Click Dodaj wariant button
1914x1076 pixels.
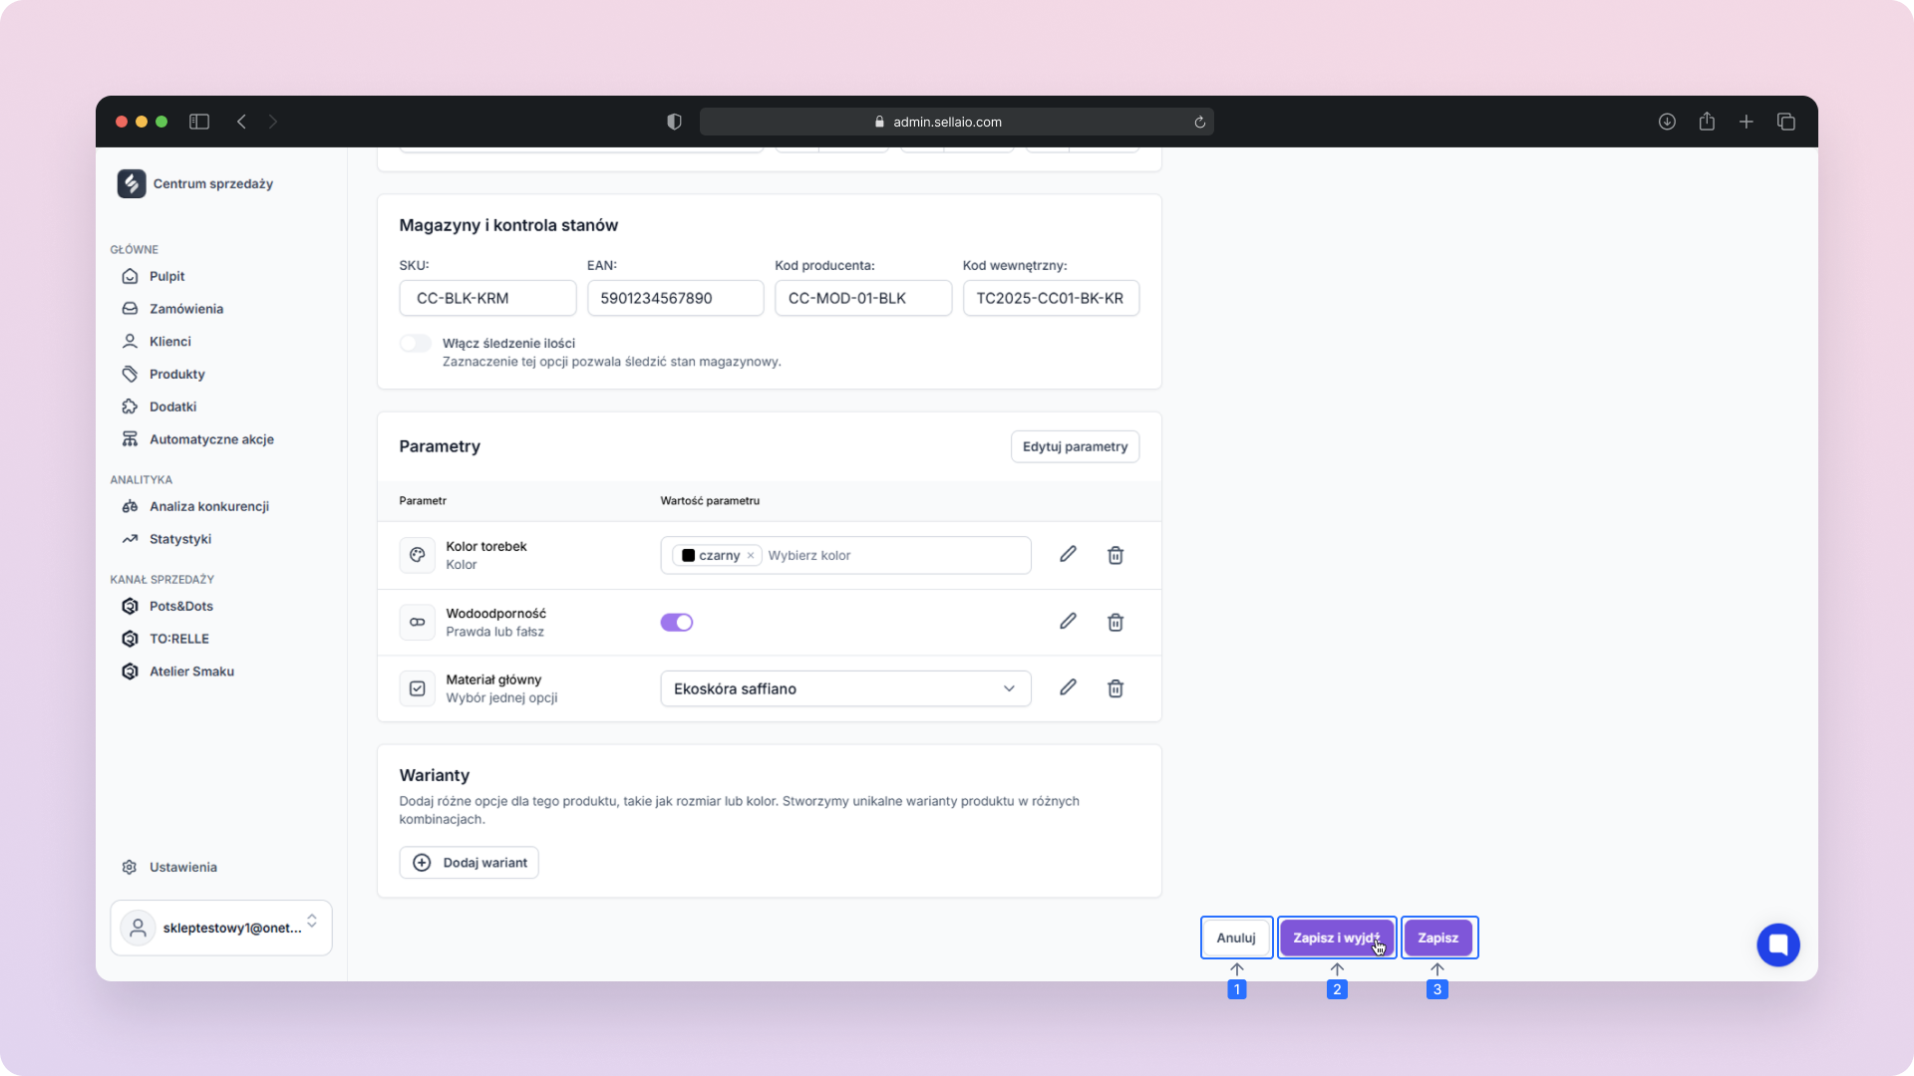click(x=469, y=863)
